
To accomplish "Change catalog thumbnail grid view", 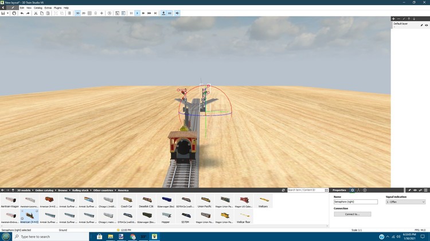I will tap(326, 190).
